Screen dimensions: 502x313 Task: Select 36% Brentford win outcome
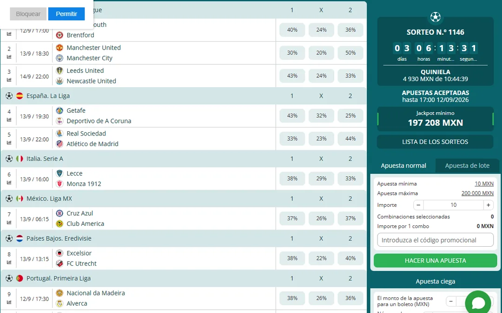click(x=350, y=30)
